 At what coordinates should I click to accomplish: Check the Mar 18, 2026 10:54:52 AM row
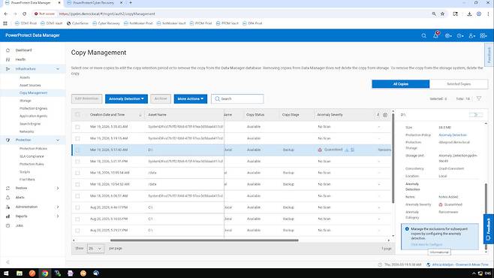[77, 184]
